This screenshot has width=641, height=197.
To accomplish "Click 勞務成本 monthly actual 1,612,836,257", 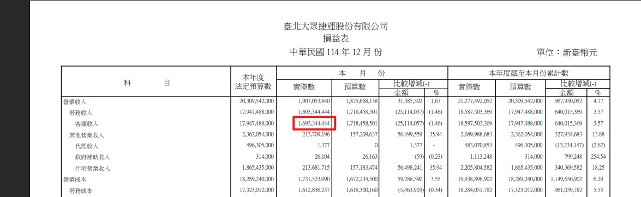I will point(314,190).
